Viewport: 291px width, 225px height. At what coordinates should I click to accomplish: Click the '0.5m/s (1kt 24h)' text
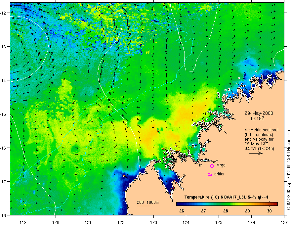click(259, 149)
